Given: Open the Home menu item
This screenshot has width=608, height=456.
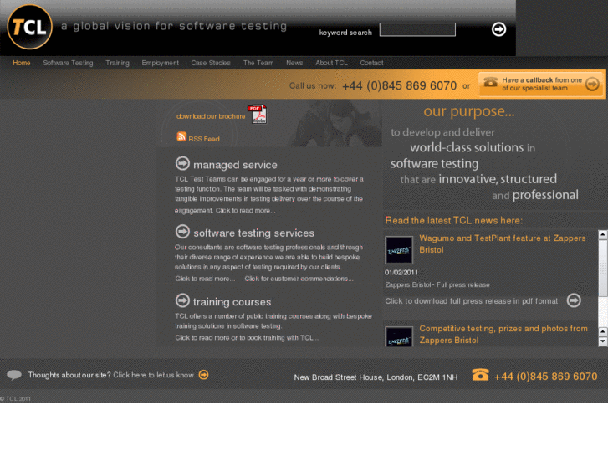Looking at the screenshot, I should pyautogui.click(x=22, y=63).
